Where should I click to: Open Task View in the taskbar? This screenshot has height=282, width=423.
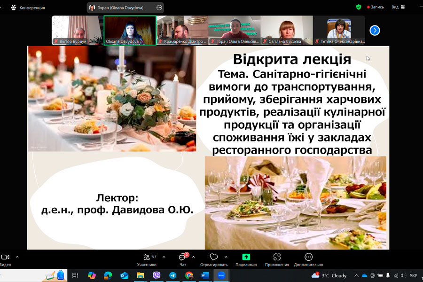(75, 275)
